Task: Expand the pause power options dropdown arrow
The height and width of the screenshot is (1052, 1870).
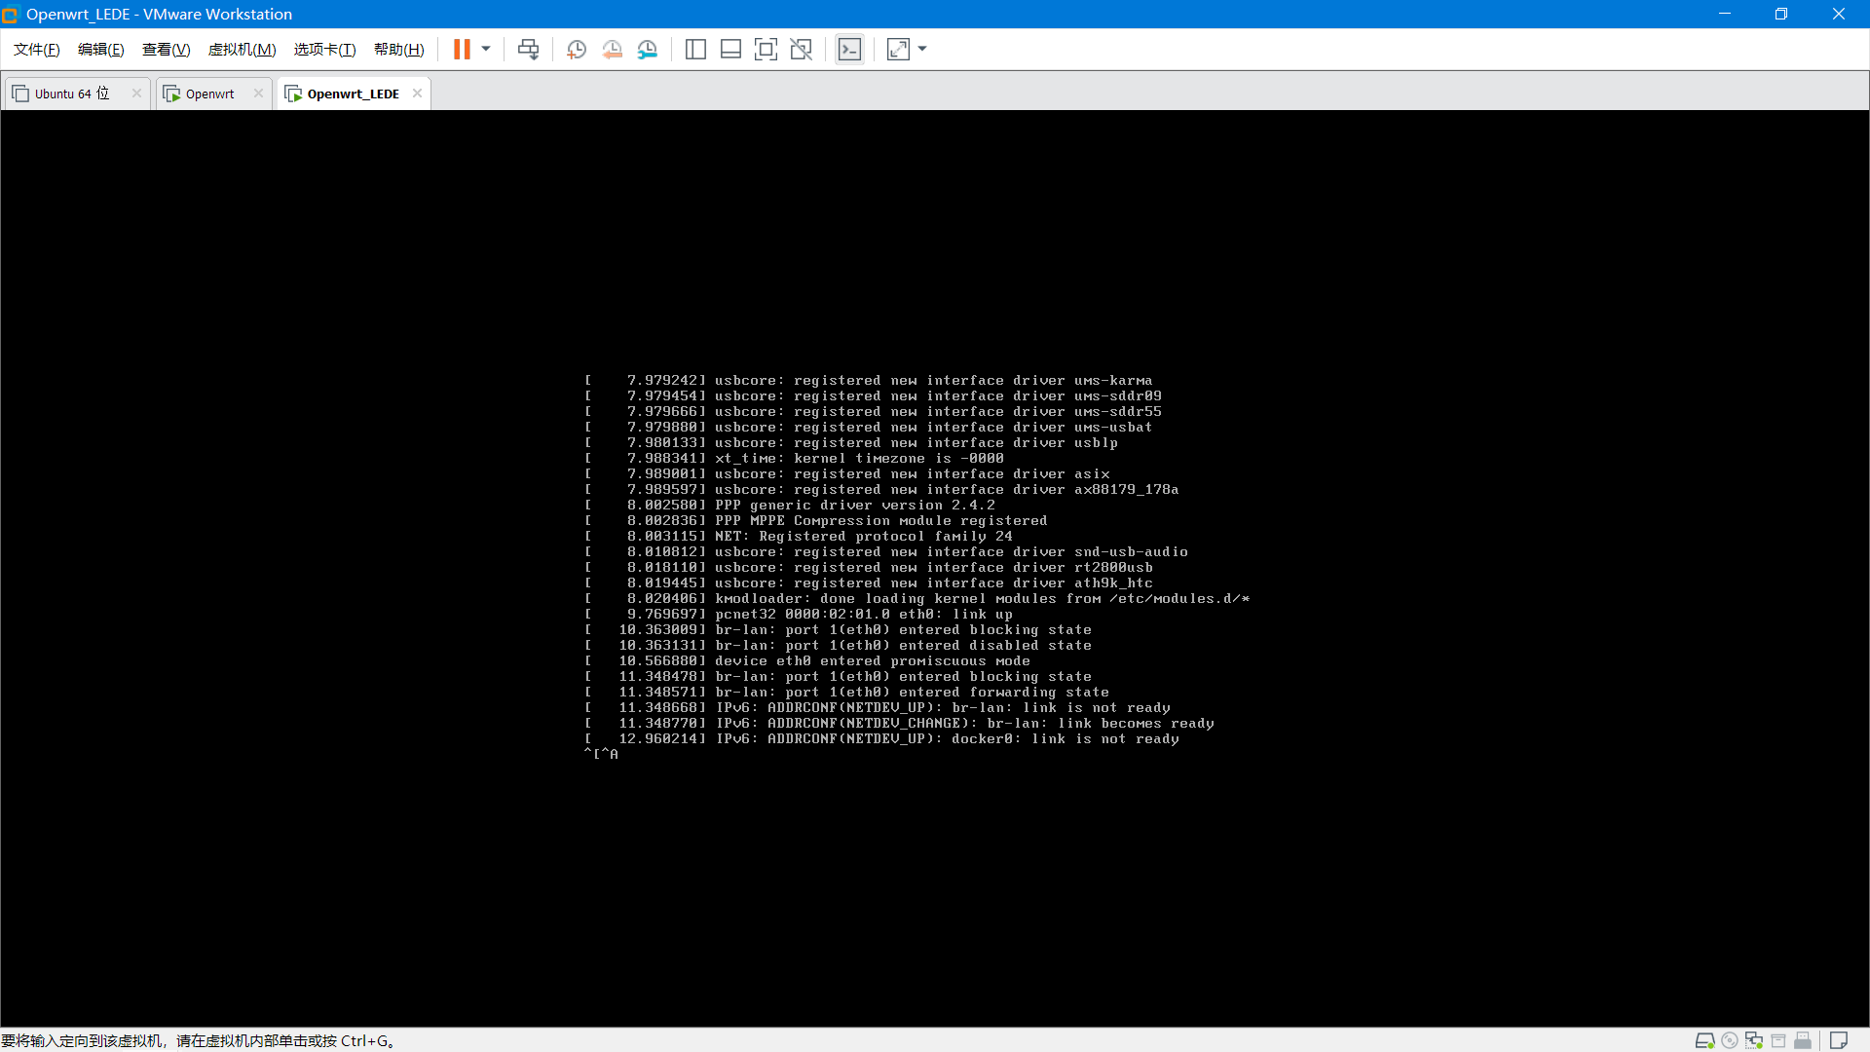Action: pyautogui.click(x=486, y=50)
